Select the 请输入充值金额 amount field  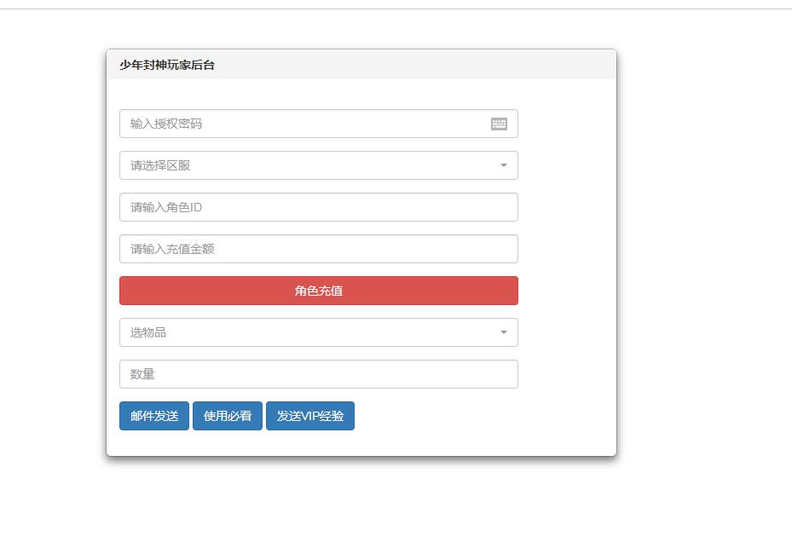tap(318, 249)
